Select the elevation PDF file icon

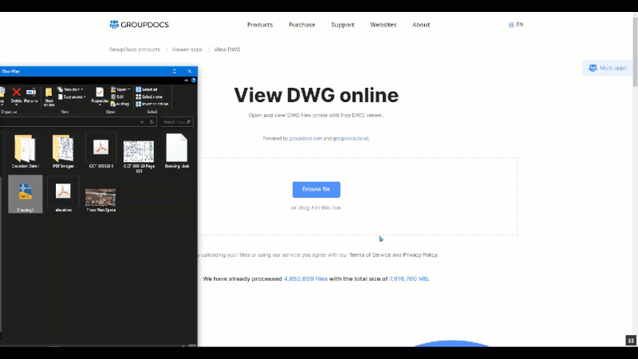(63, 194)
